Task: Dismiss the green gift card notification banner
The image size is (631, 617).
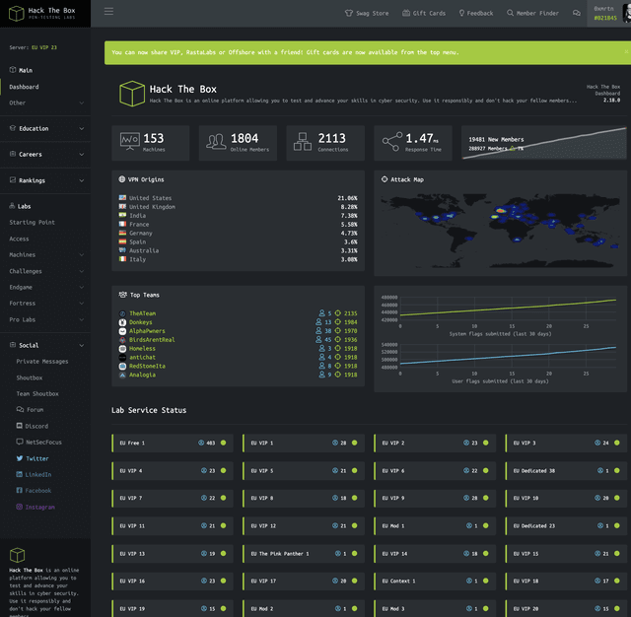Action: [x=625, y=52]
